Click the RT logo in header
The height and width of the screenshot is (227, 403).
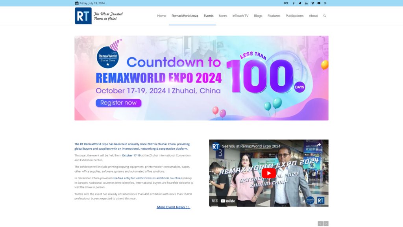(x=83, y=16)
